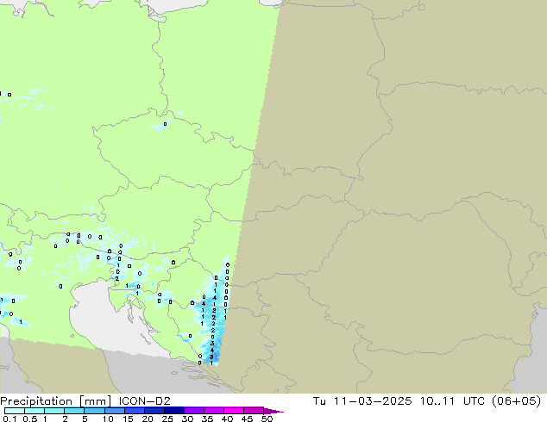Click the legend label '50'
The width and height of the screenshot is (547, 422).
[x=267, y=419]
